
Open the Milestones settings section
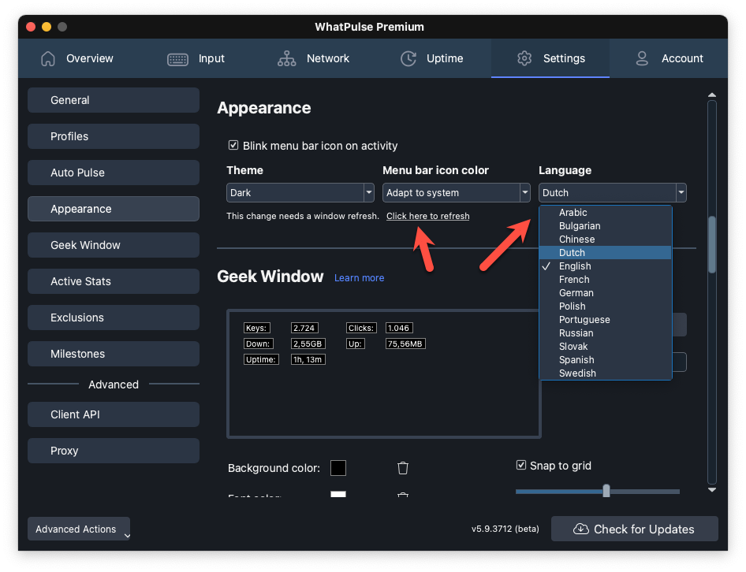(x=113, y=354)
